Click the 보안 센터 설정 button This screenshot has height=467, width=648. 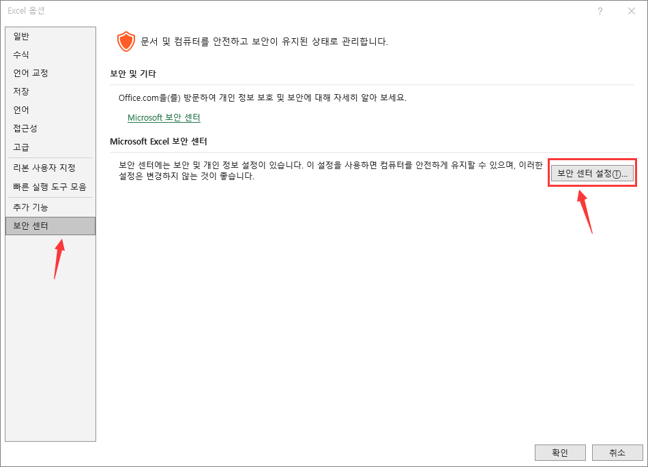tap(591, 172)
